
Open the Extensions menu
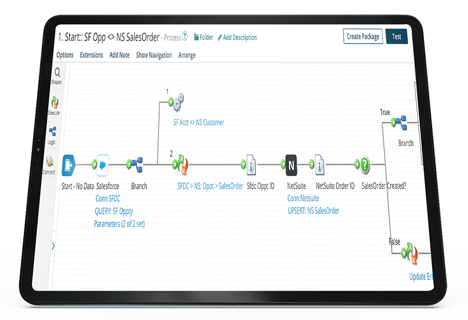click(x=92, y=55)
